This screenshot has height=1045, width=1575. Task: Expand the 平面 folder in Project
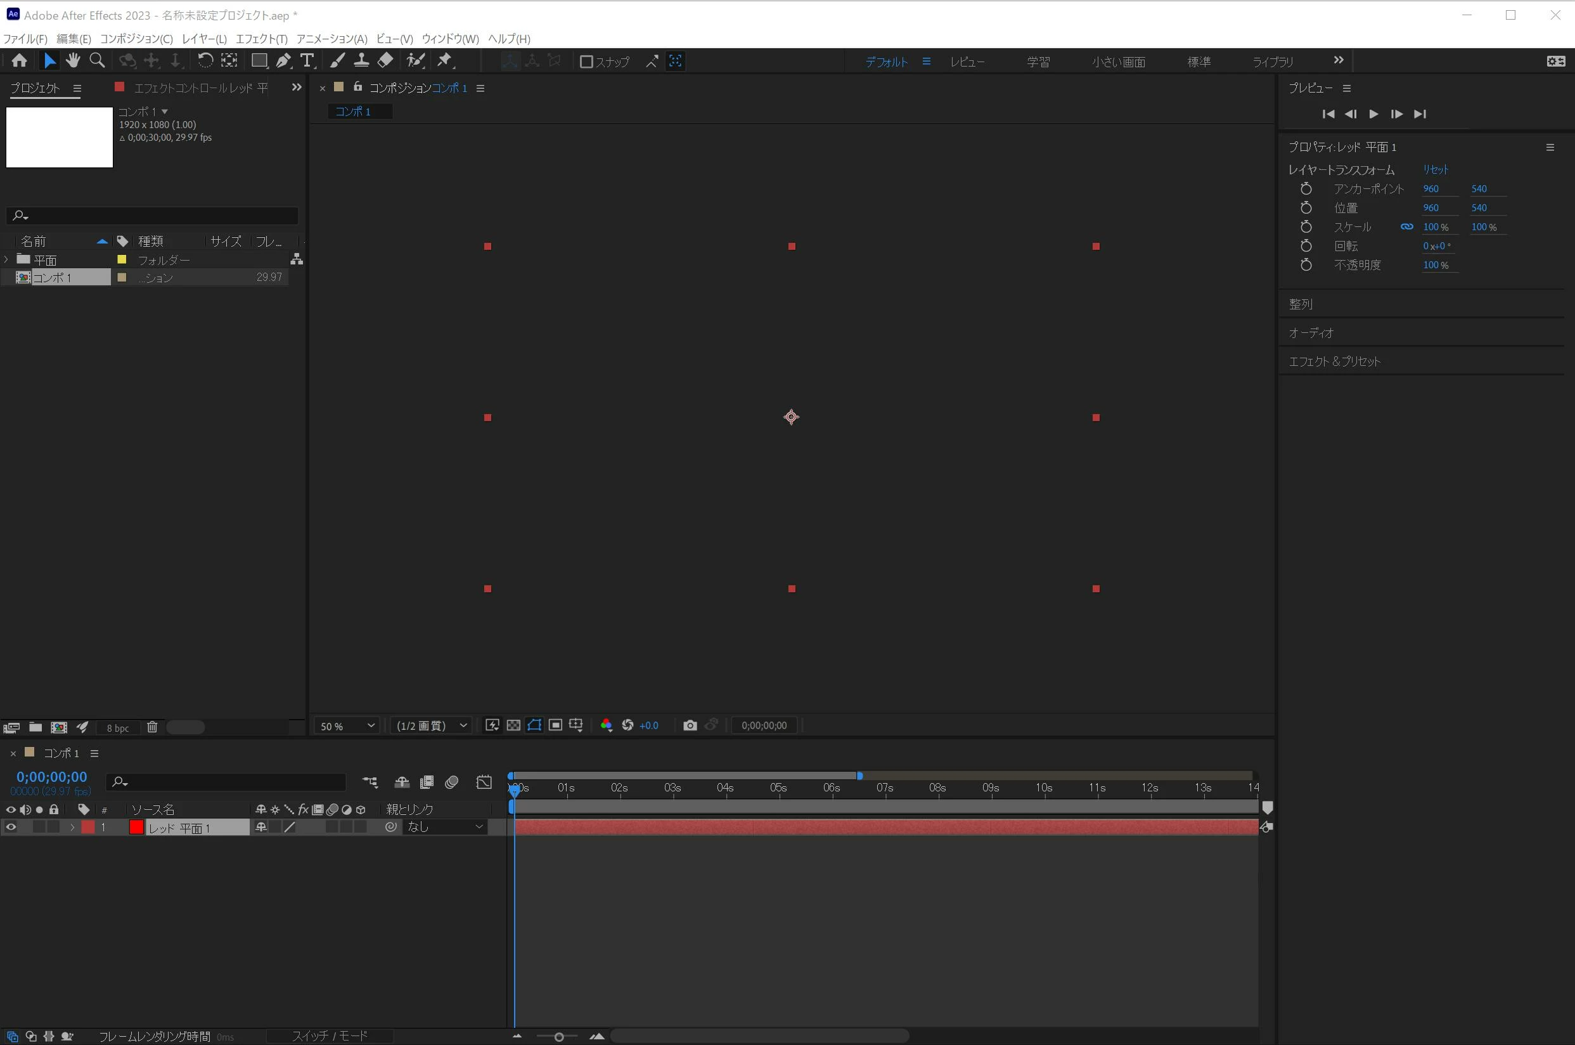tap(7, 259)
